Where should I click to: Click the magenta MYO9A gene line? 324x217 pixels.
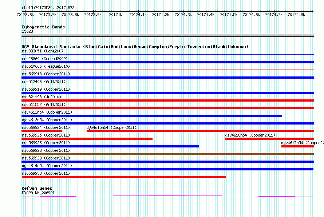pyautogui.click(x=167, y=196)
